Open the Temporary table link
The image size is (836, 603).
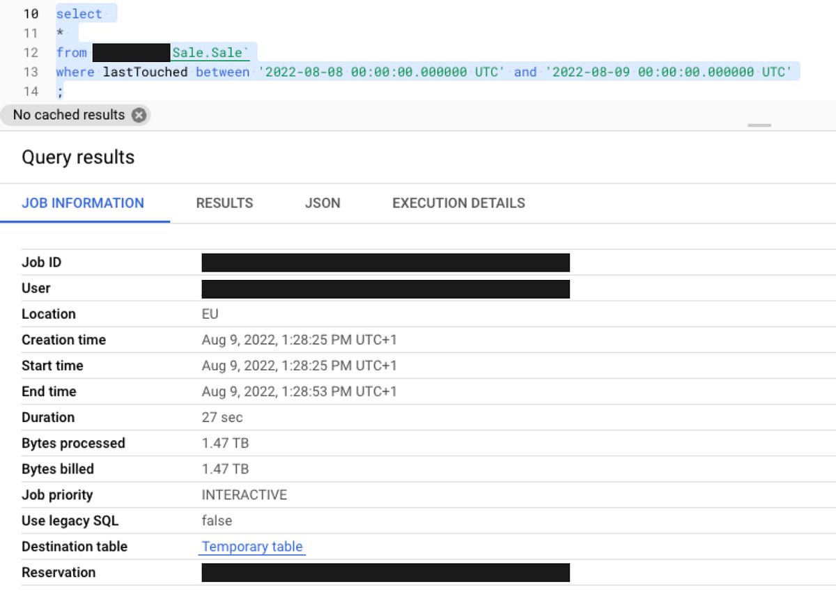(252, 547)
